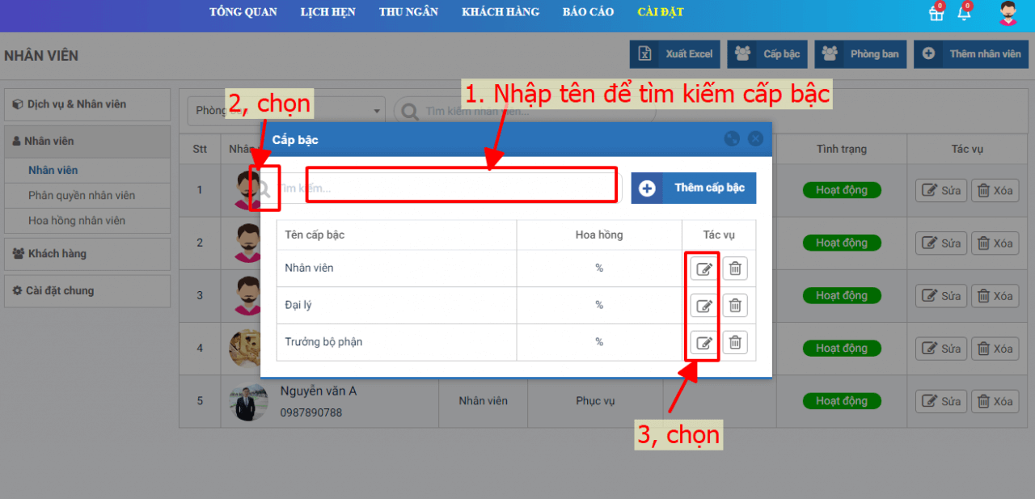This screenshot has width=1035, height=499.
Task: Delete the Nhân viên level with trash icon
Action: 735,269
